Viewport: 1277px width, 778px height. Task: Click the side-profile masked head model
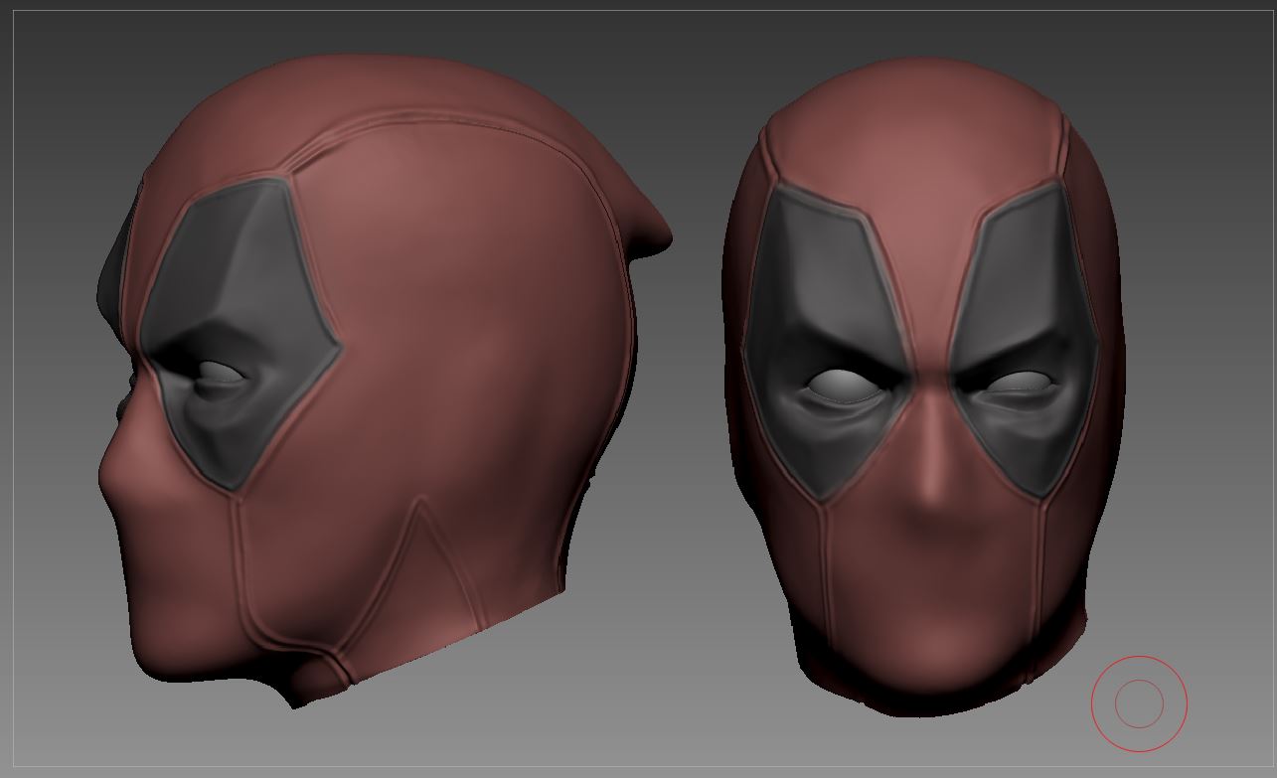pyautogui.click(x=383, y=383)
